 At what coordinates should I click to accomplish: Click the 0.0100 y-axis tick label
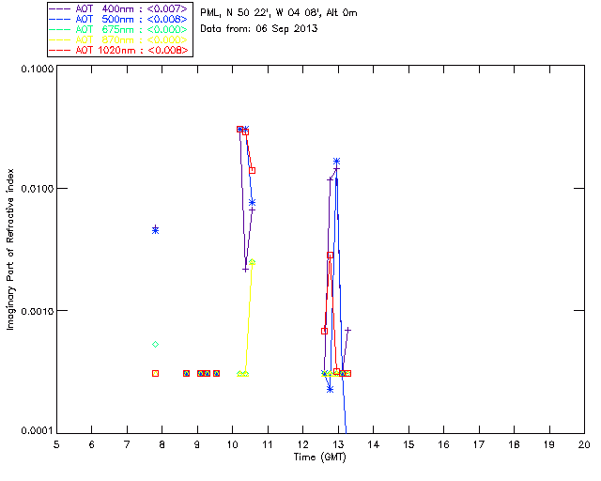38,189
